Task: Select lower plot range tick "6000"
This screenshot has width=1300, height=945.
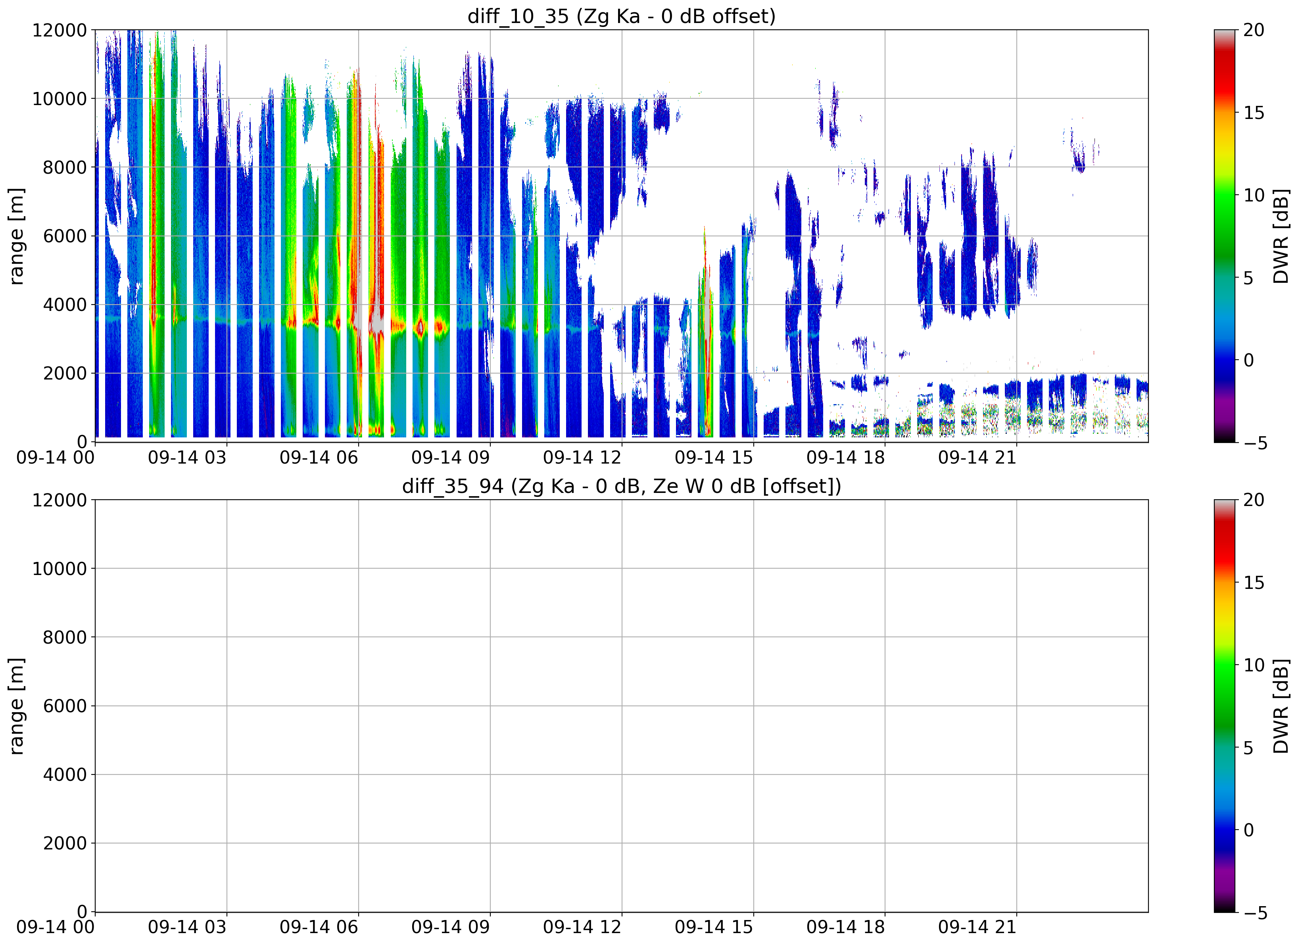Action: (x=65, y=707)
